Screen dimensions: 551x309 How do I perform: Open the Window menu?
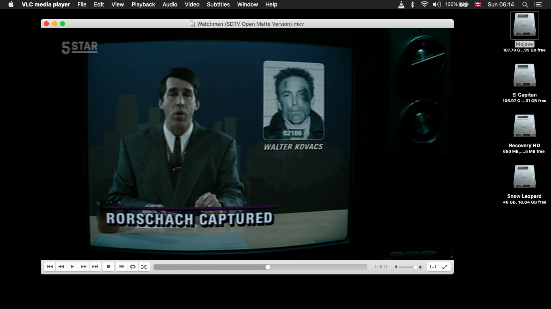248,4
